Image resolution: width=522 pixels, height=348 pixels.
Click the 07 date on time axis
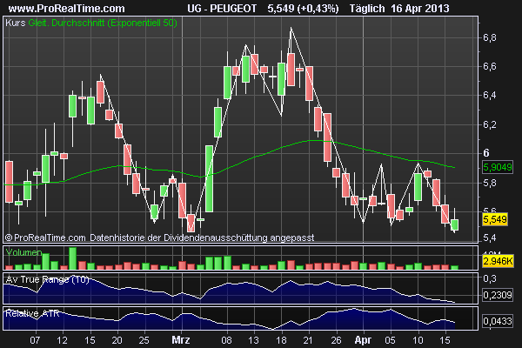(35, 340)
